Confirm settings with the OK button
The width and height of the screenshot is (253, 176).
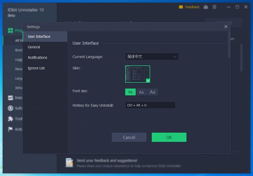tap(169, 137)
